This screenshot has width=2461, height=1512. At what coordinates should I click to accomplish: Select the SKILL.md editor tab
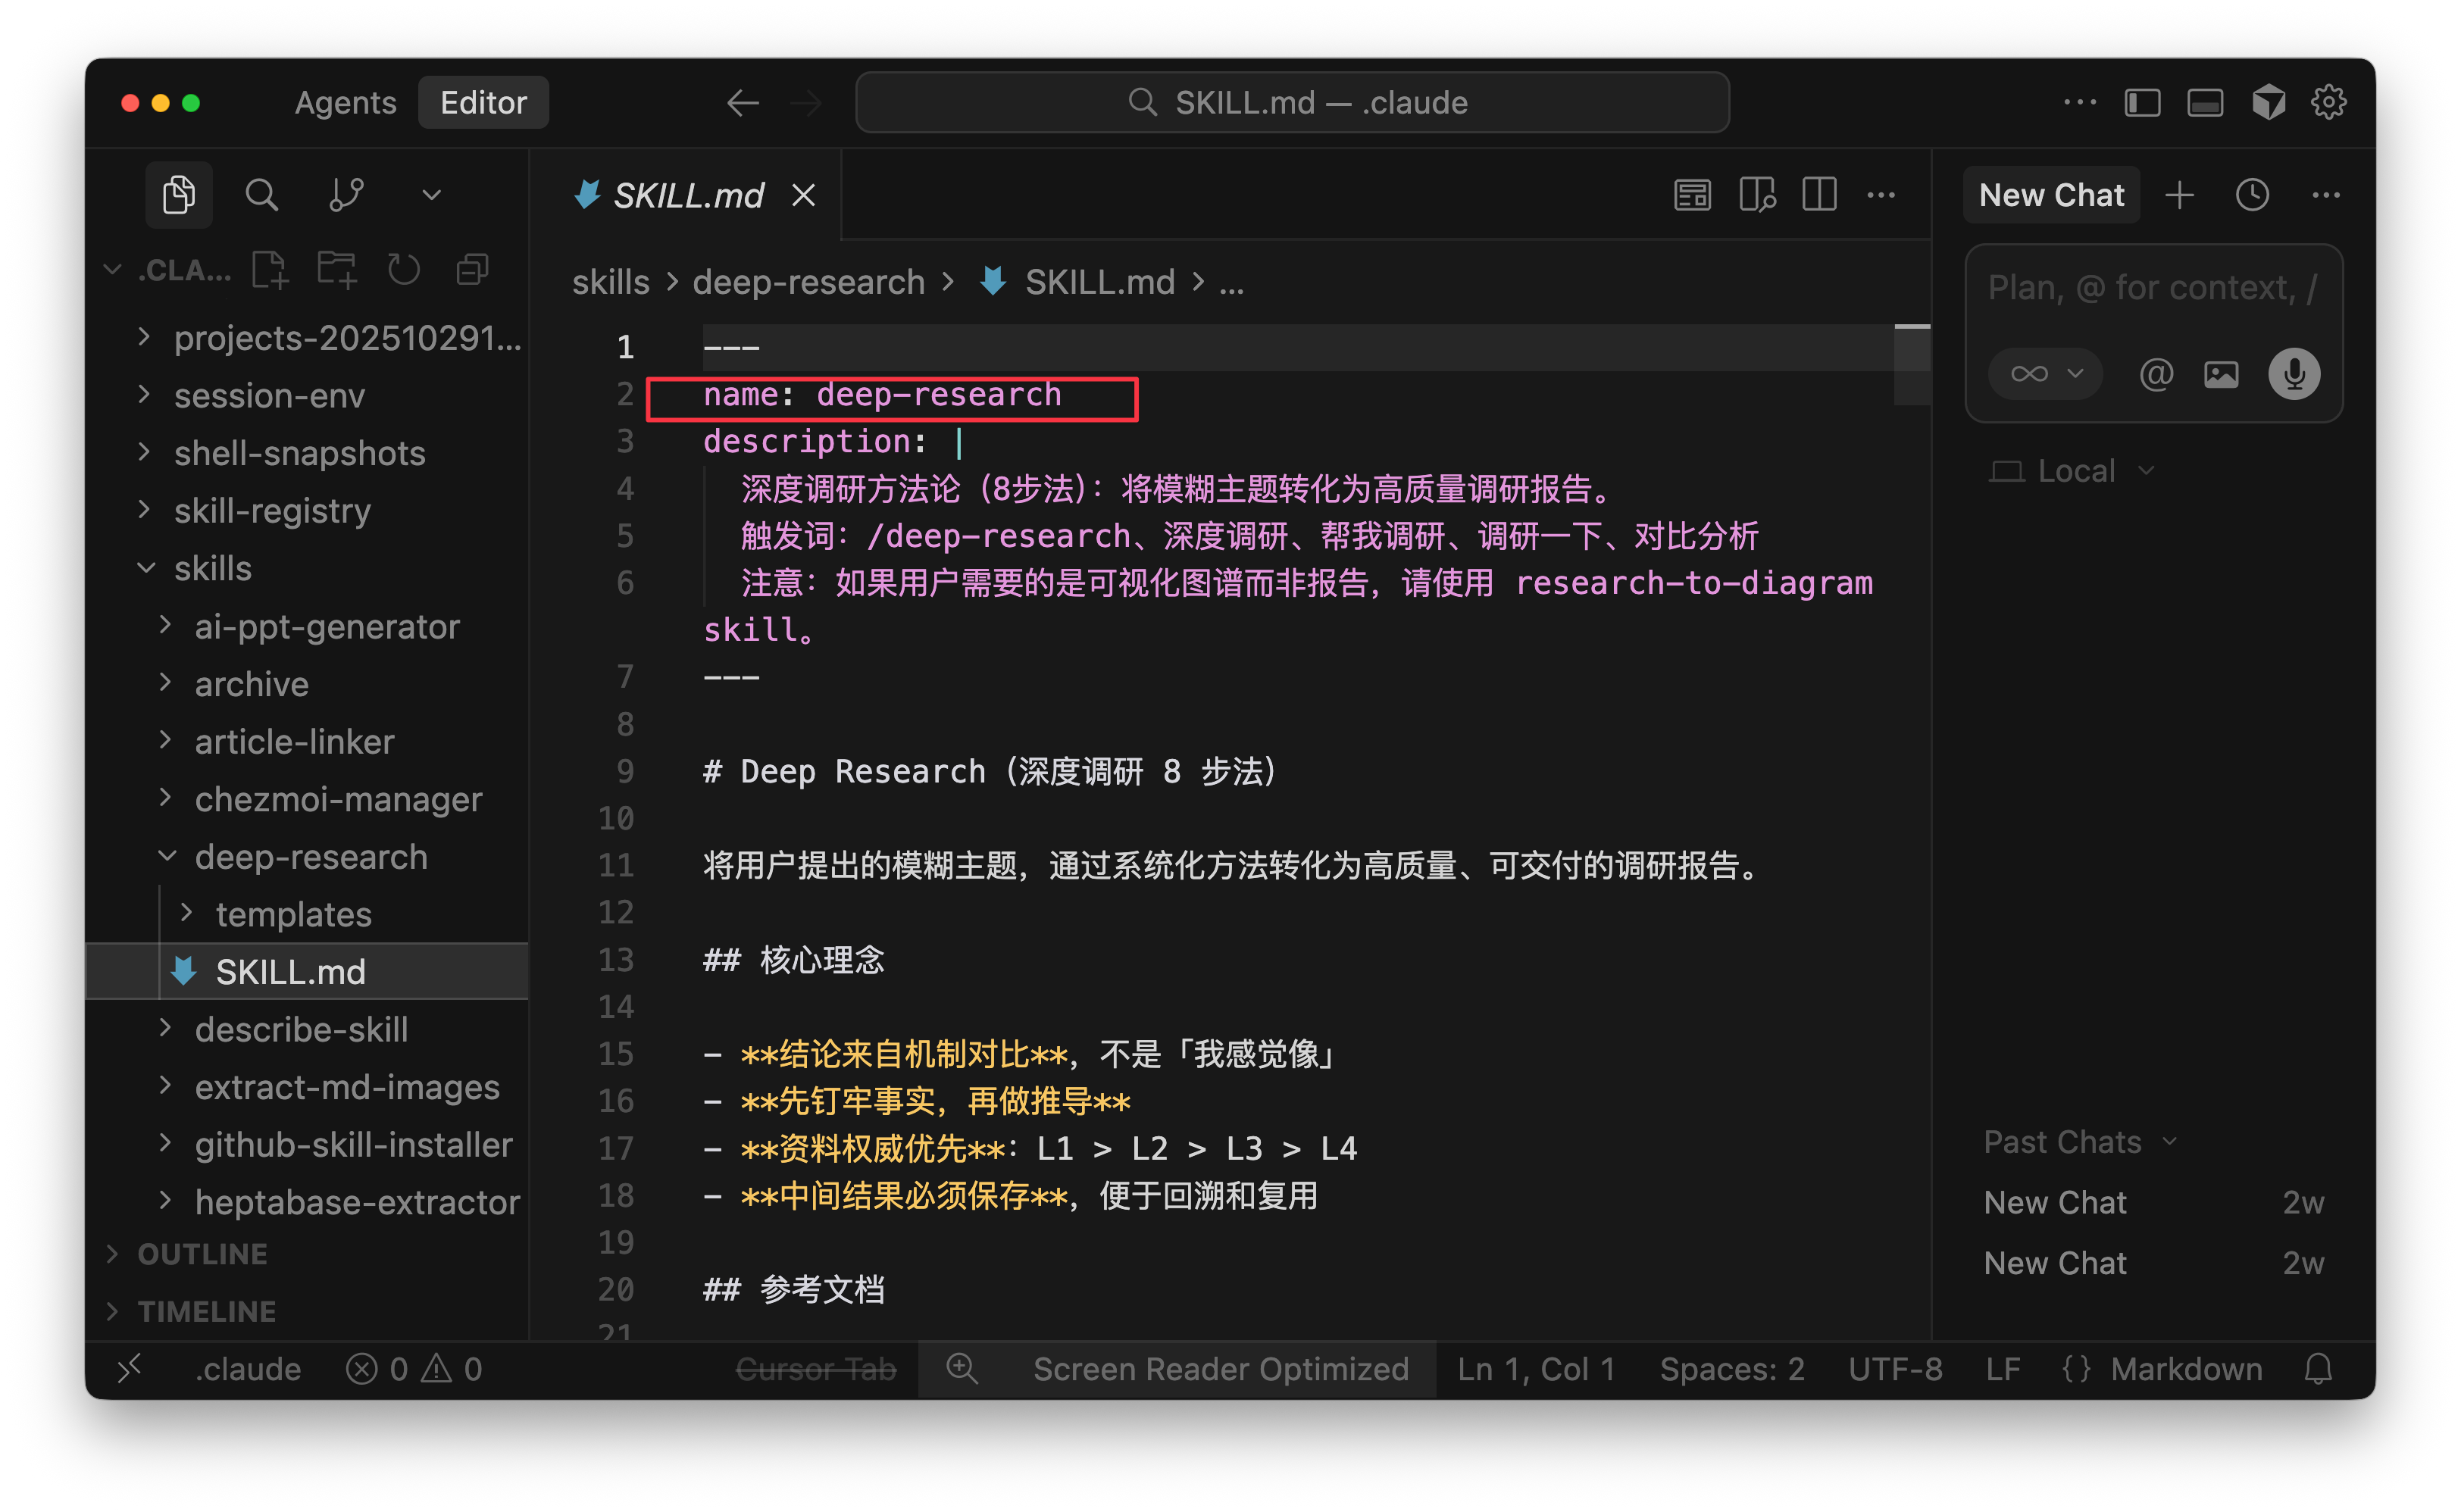tap(687, 195)
